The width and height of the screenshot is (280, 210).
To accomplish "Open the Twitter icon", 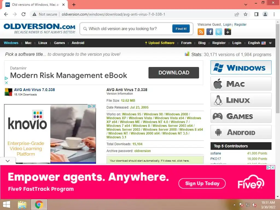I will [219, 32].
